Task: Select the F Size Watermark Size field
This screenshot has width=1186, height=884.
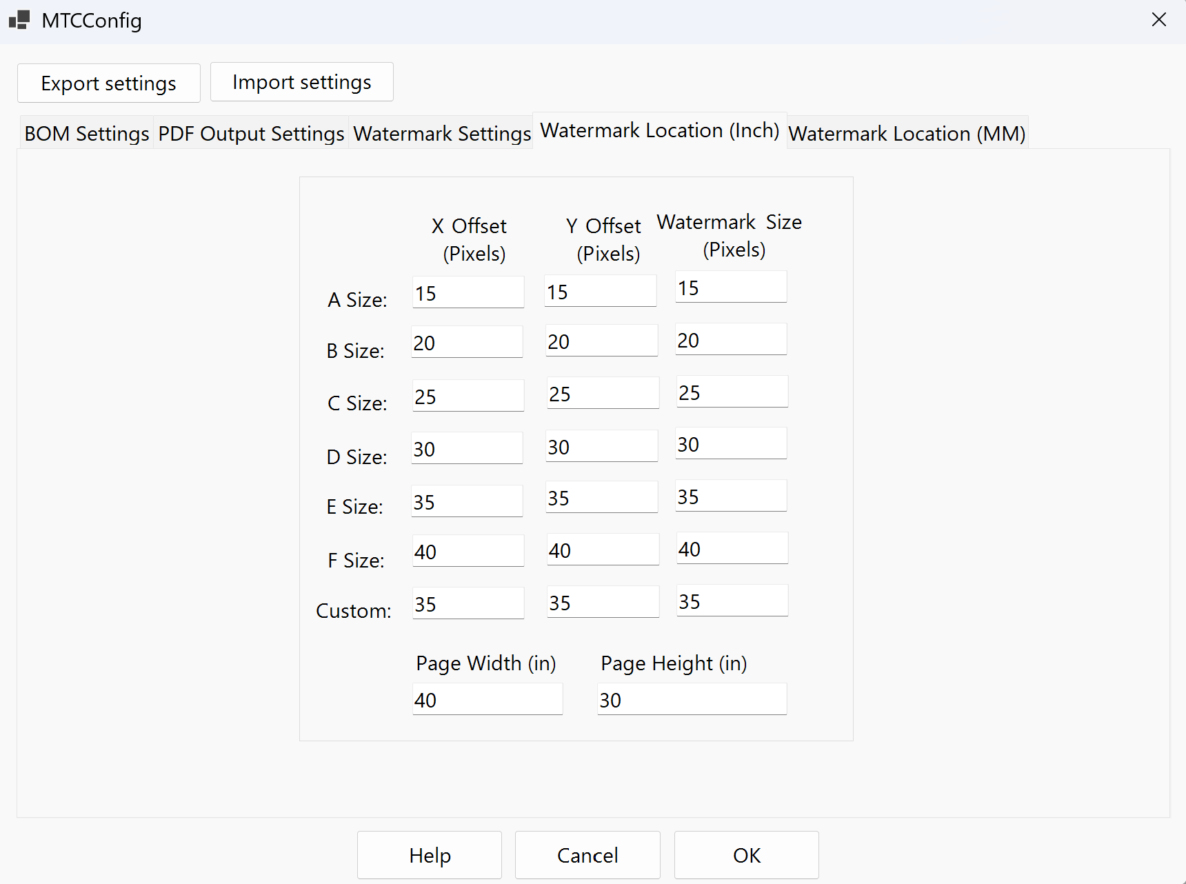Action: point(732,548)
